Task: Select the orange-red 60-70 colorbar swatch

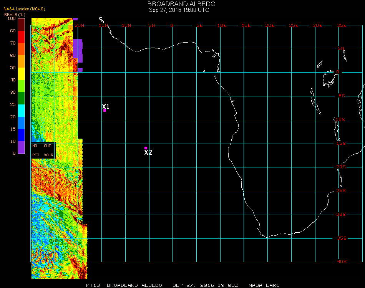Action: point(21,49)
